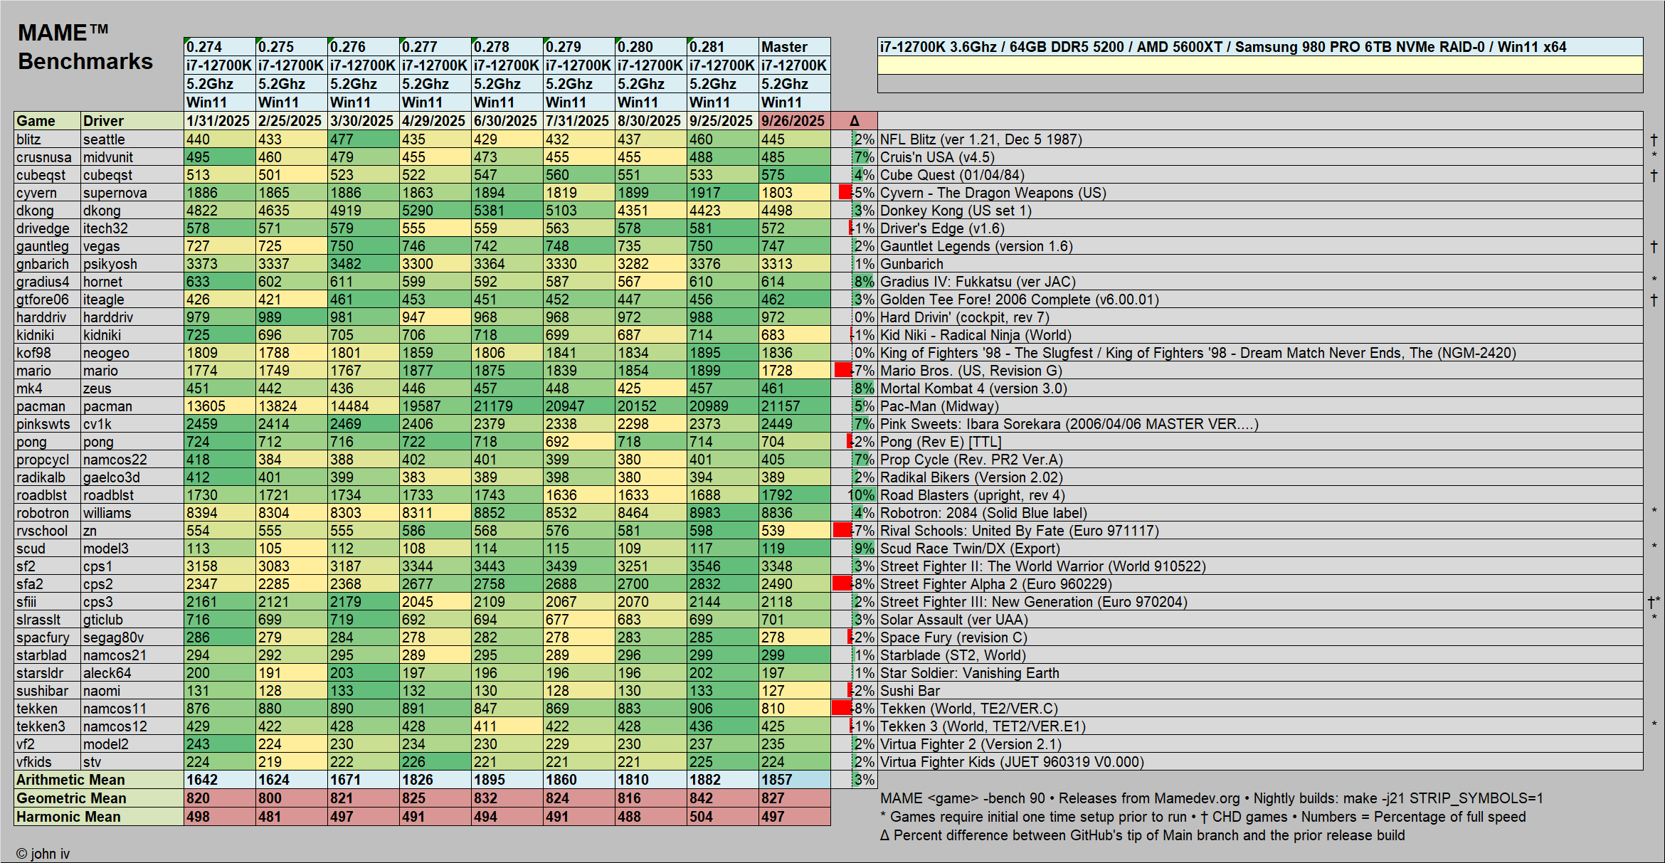1665x863 pixels.
Task: Select the scud model3 driver cell
Action: click(x=132, y=549)
